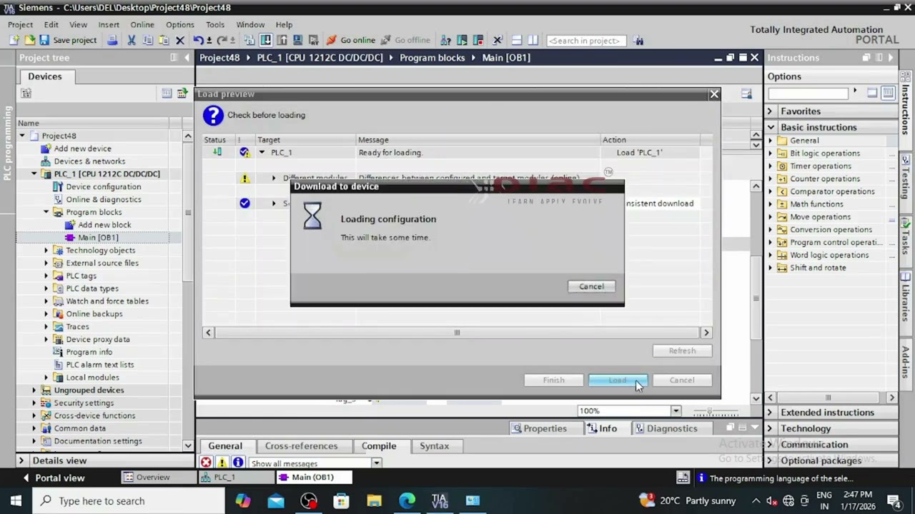Viewport: 915px width, 514px height.
Task: Expand the Different modules row
Action: [x=274, y=178]
